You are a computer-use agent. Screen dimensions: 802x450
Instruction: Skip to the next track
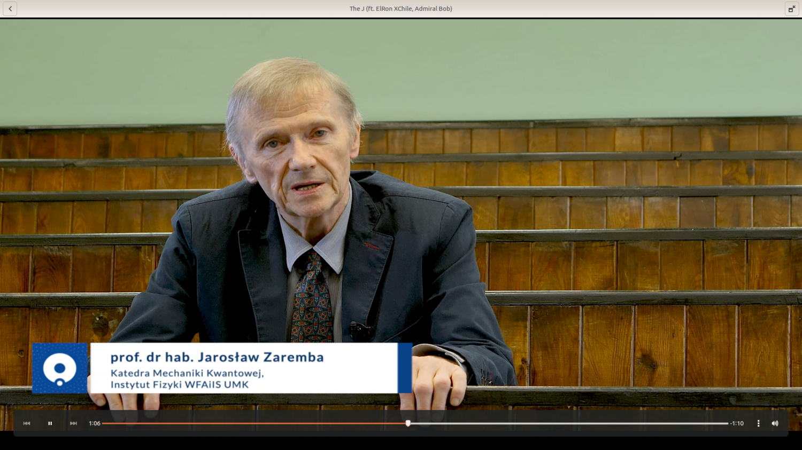tap(73, 423)
